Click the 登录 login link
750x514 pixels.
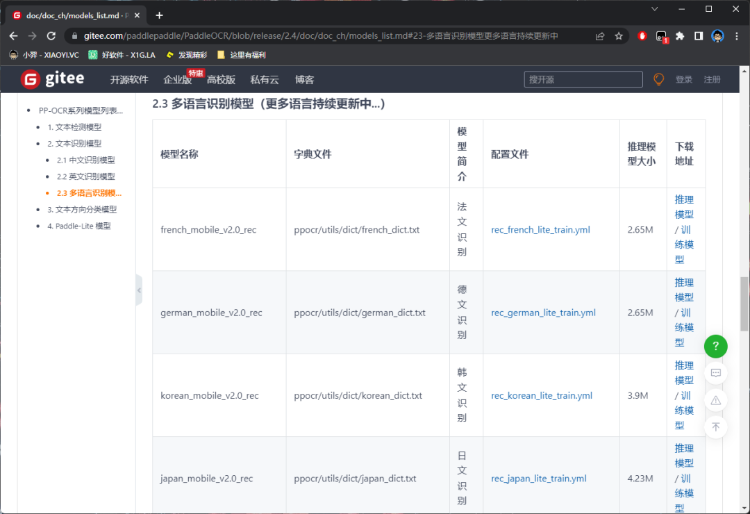pos(684,80)
